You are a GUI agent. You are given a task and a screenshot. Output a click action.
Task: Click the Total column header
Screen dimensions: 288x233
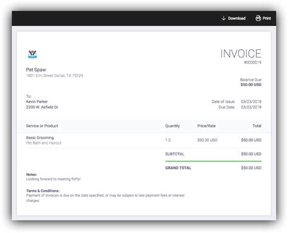click(x=257, y=126)
